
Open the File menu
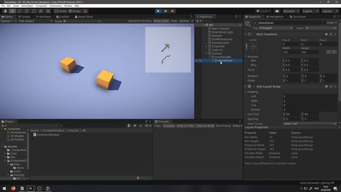(x=3, y=6)
